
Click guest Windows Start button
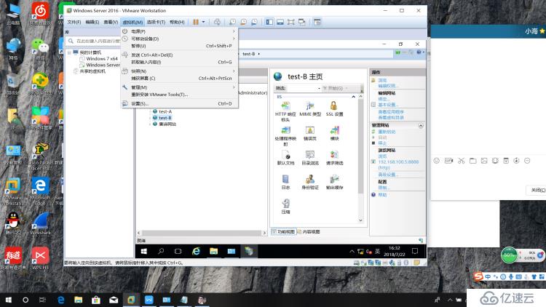pos(143,251)
